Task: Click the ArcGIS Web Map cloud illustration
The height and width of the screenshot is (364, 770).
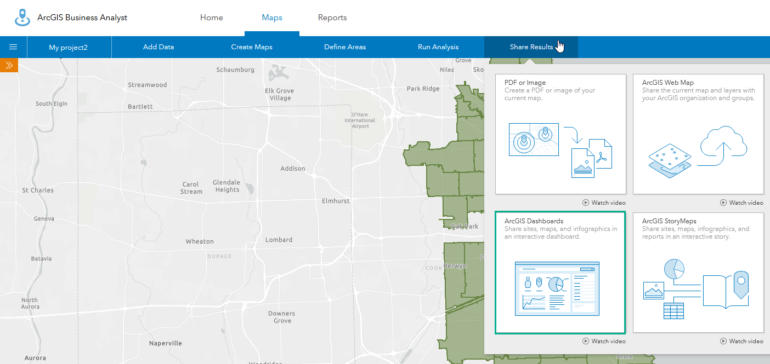Action: pos(698,152)
